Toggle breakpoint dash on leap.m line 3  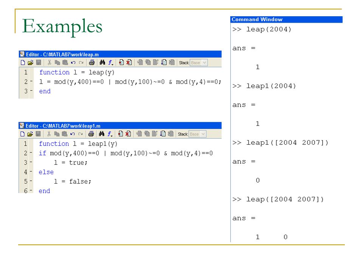coord(31,91)
